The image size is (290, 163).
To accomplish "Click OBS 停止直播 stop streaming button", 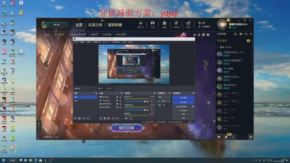I will [x=183, y=97].
